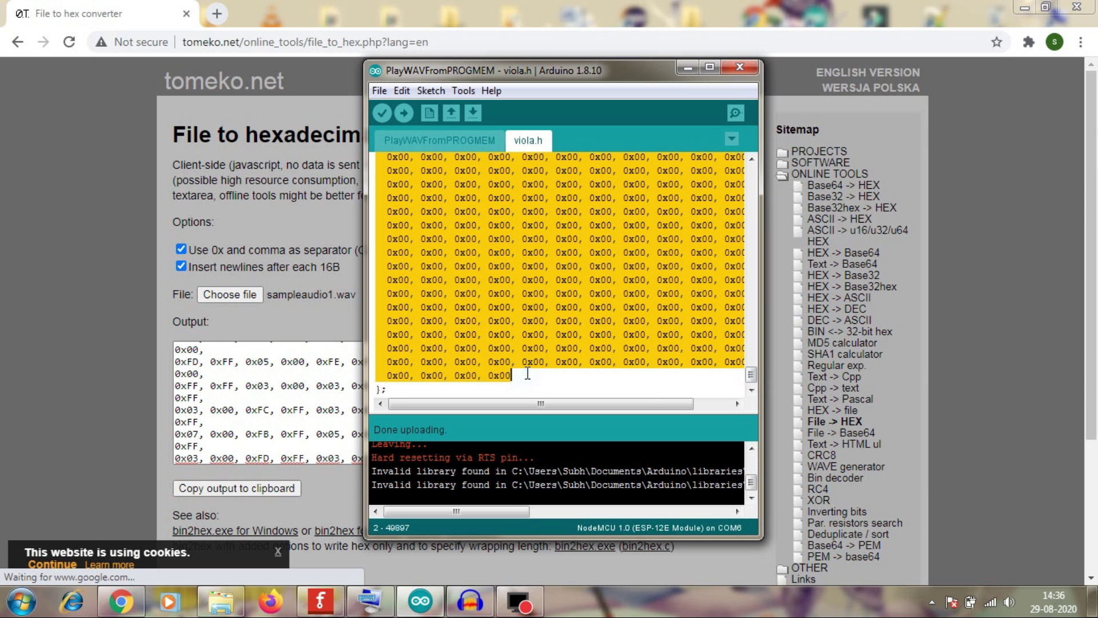Click the Not secure warning icon
This screenshot has height=618, width=1098.
(101, 42)
